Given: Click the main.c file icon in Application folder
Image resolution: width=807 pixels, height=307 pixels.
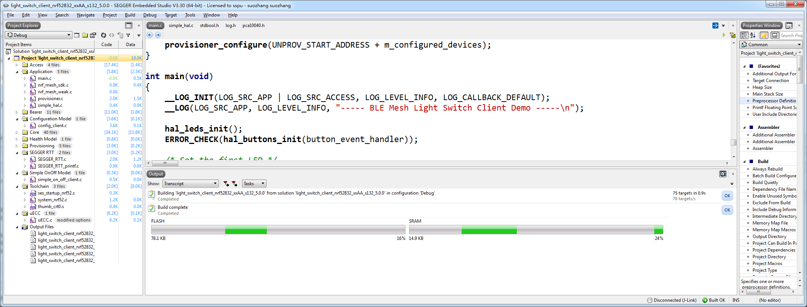Looking at the screenshot, I should pos(33,78).
